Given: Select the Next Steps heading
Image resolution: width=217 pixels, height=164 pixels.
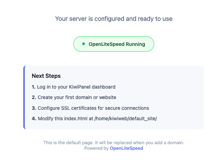Looking at the screenshot, I should tap(46, 76).
